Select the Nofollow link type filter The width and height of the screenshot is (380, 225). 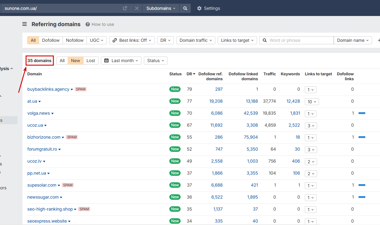[x=75, y=40]
